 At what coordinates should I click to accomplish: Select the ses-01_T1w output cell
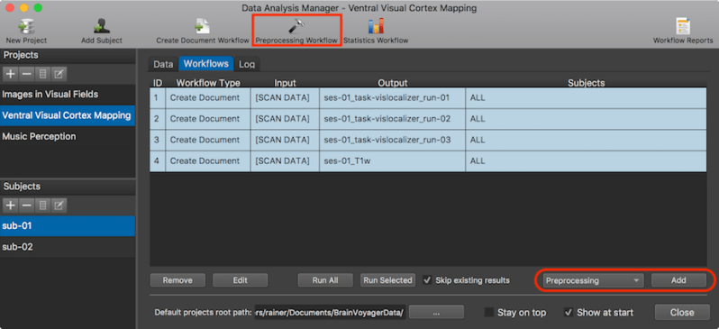393,161
